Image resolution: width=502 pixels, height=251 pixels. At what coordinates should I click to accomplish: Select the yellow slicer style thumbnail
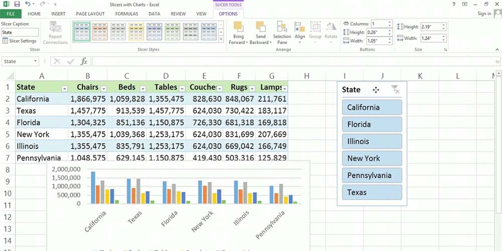[137, 31]
